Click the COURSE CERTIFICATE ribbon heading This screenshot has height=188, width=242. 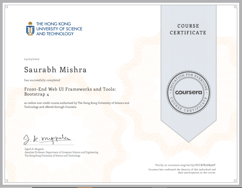(188, 29)
